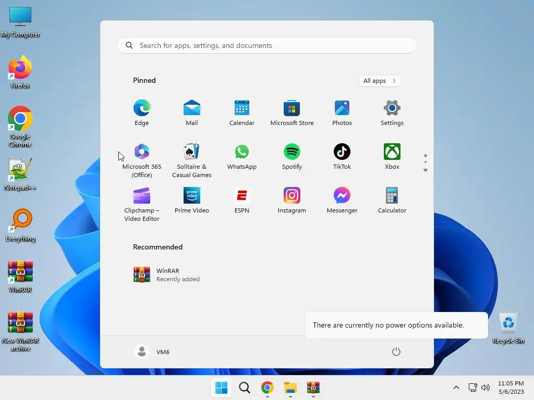Image resolution: width=534 pixels, height=400 pixels.
Task: Launch Spotify
Action: (x=292, y=156)
